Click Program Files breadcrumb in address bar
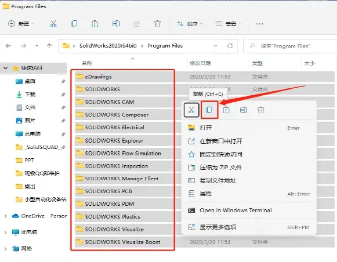This screenshot has height=262, width=337. [165, 46]
